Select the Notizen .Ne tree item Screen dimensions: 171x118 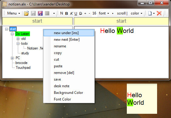35,48
